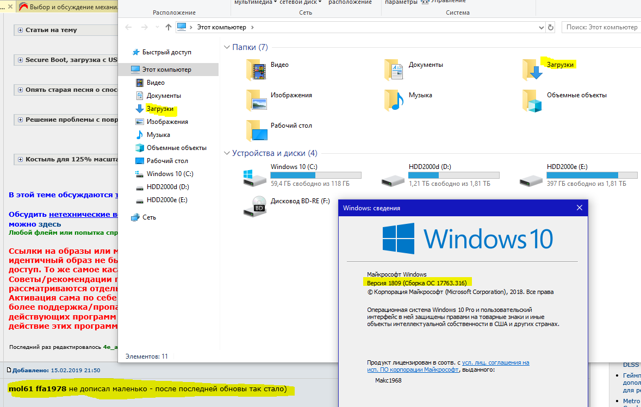The height and width of the screenshot is (407, 641).
Task: Open the Объемные объекты folder icon in Папки
Action: pyautogui.click(x=532, y=101)
